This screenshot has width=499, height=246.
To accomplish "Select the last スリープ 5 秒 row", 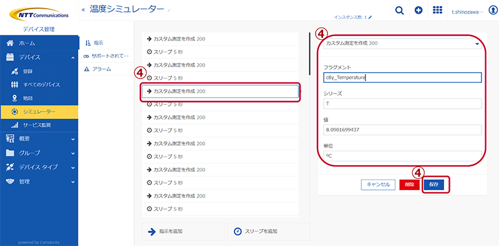I will click(220, 209).
